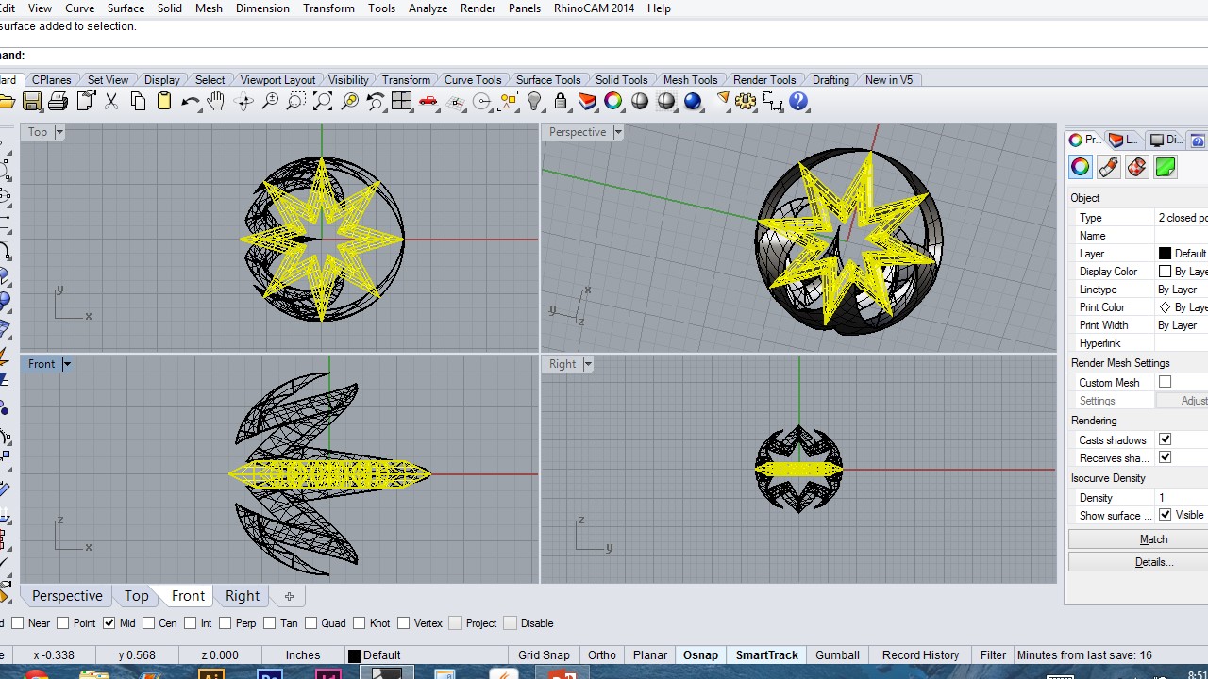The image size is (1208, 679).
Task: Click the Zoom selected icon
Action: [x=349, y=101]
